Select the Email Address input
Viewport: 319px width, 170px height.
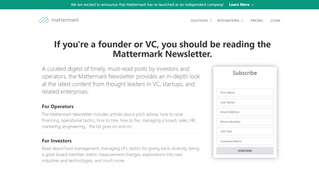[x=245, y=112]
